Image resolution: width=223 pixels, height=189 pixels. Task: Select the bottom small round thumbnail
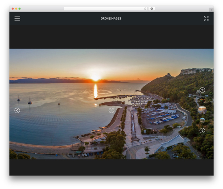tap(202, 120)
